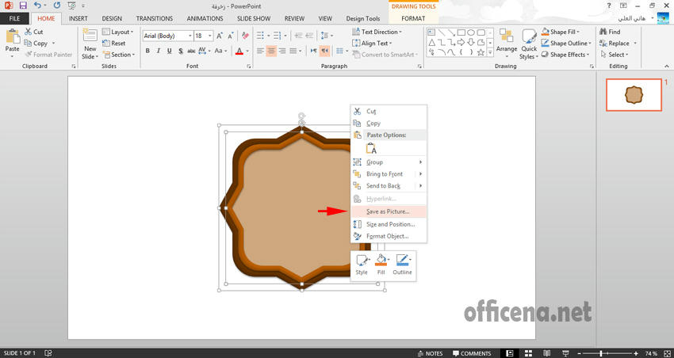
Task: Click the Save icon in quick access toolbar
Action: [x=22, y=6]
